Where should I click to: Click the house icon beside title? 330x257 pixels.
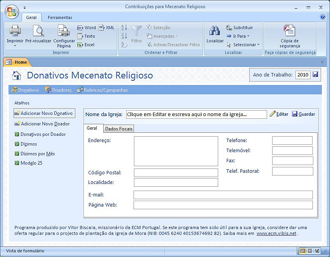16,75
